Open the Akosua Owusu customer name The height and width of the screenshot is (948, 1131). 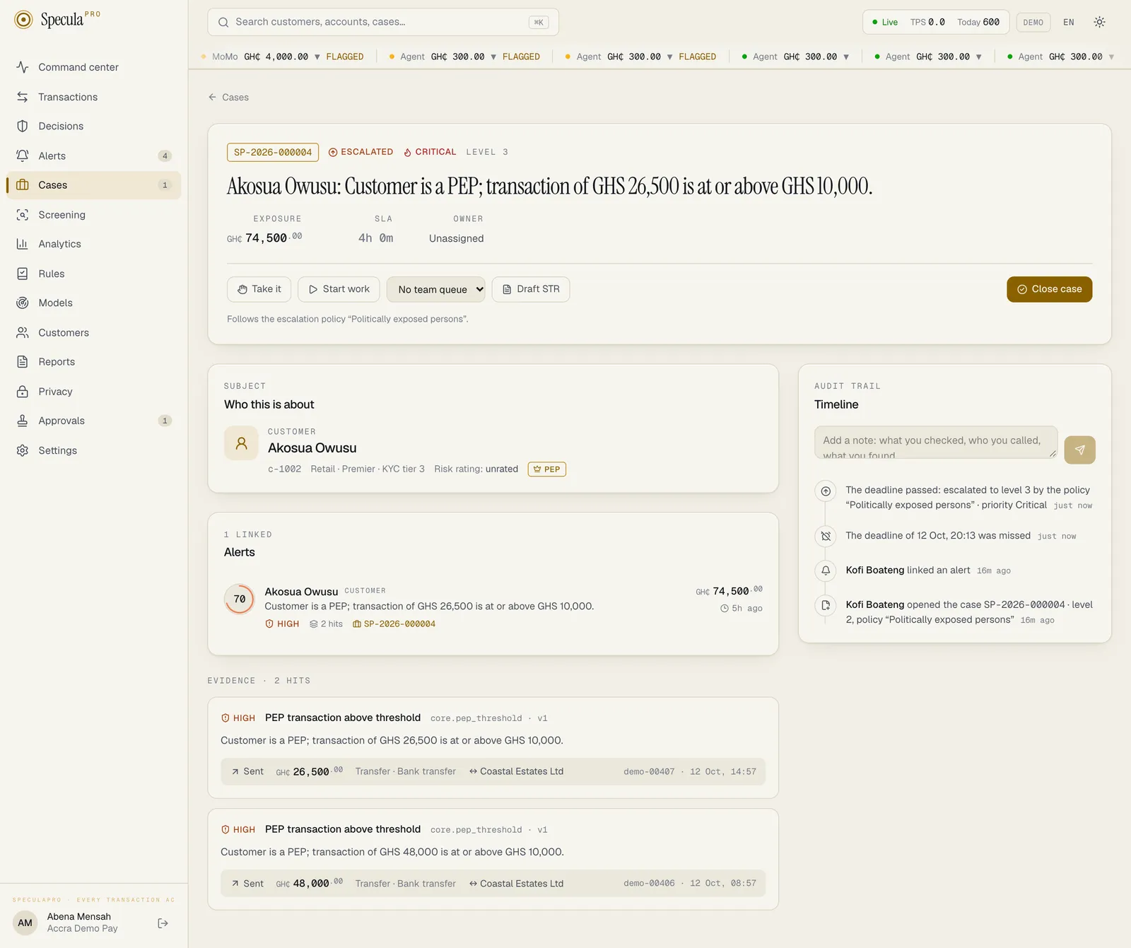[312, 448]
